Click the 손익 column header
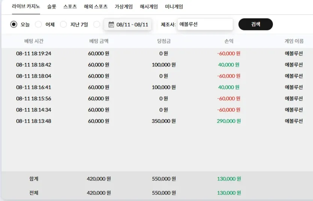 tap(229, 41)
